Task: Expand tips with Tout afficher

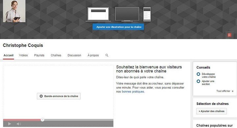Action: [225, 91]
